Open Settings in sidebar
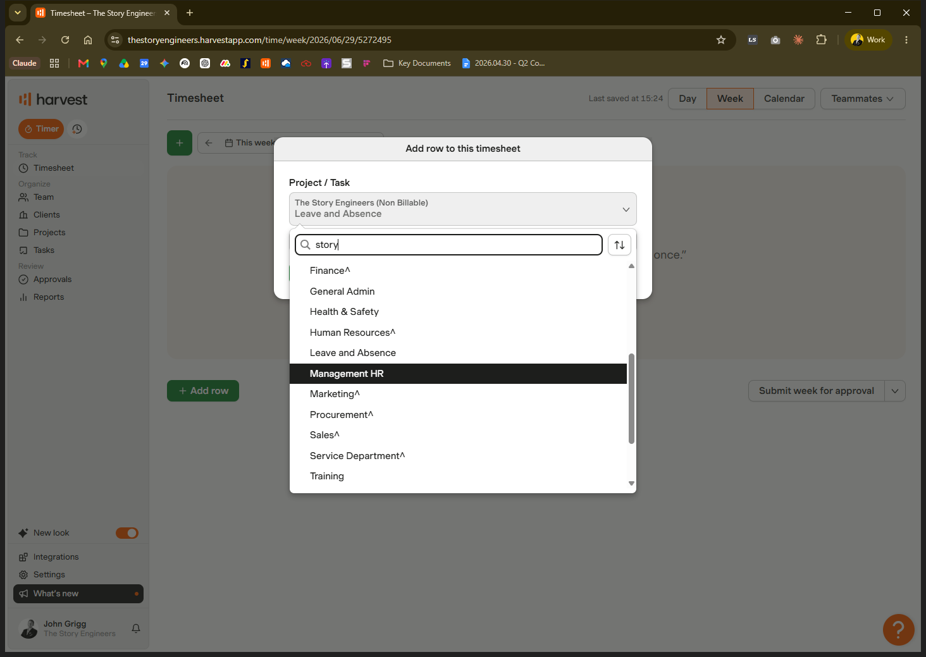 tap(49, 575)
